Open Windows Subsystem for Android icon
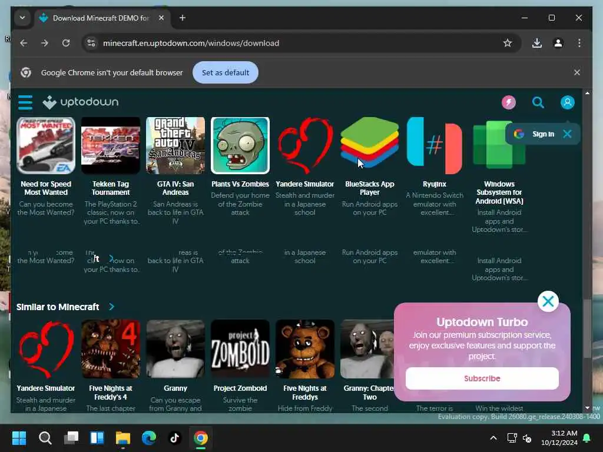 [499, 145]
